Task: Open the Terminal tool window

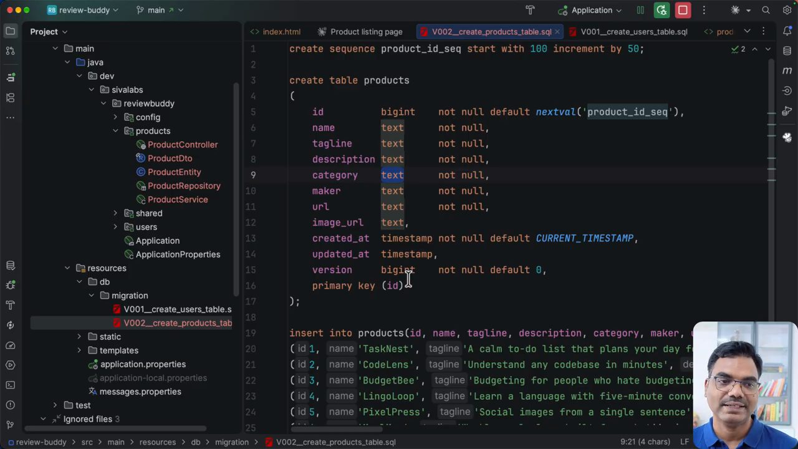Action: coord(10,385)
